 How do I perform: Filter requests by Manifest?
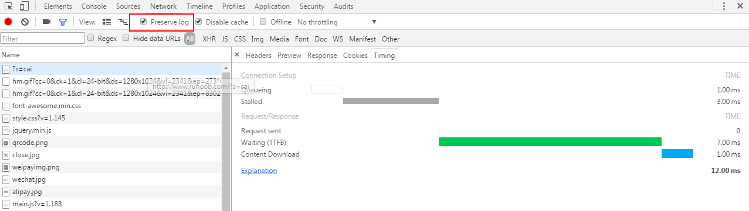coord(362,39)
